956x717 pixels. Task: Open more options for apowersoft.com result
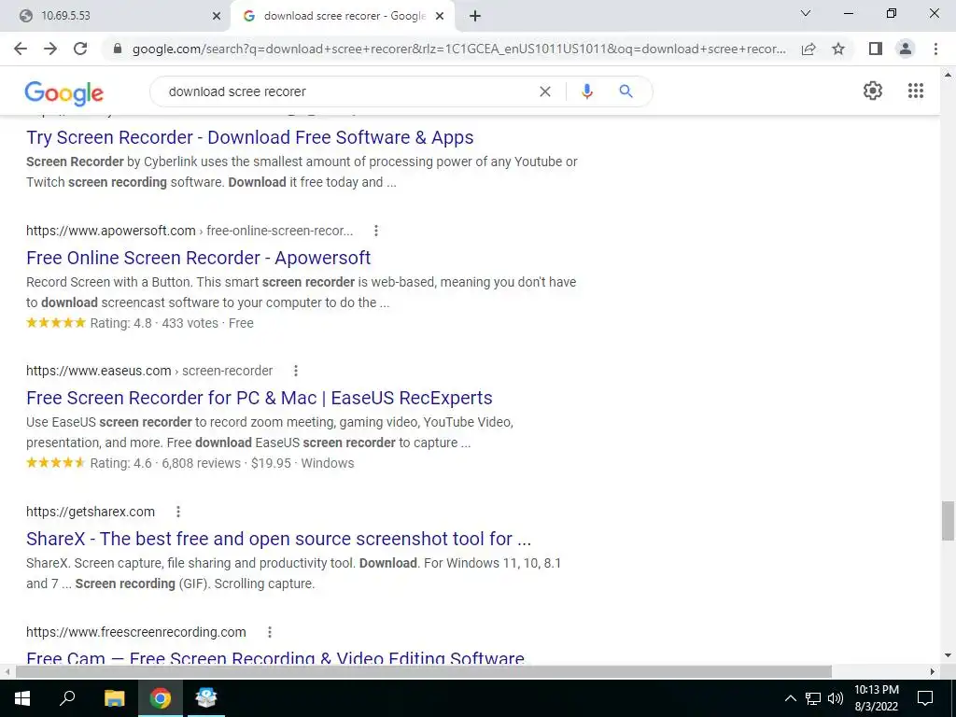click(376, 231)
